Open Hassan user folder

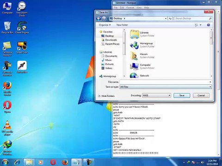coord(142,55)
